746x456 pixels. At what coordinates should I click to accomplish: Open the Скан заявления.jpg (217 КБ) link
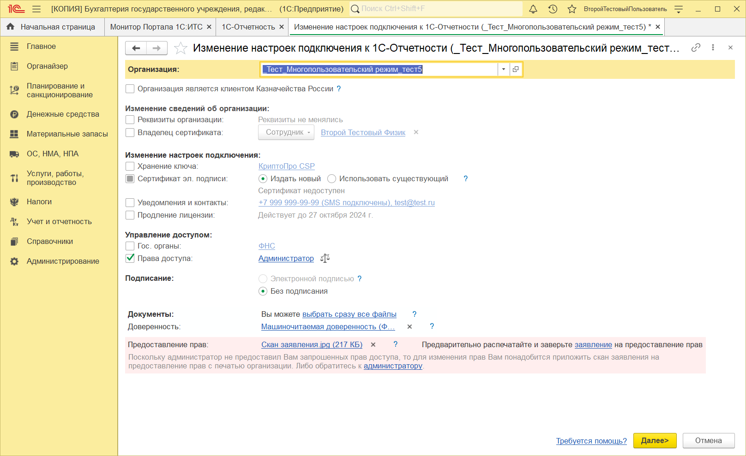pos(312,344)
